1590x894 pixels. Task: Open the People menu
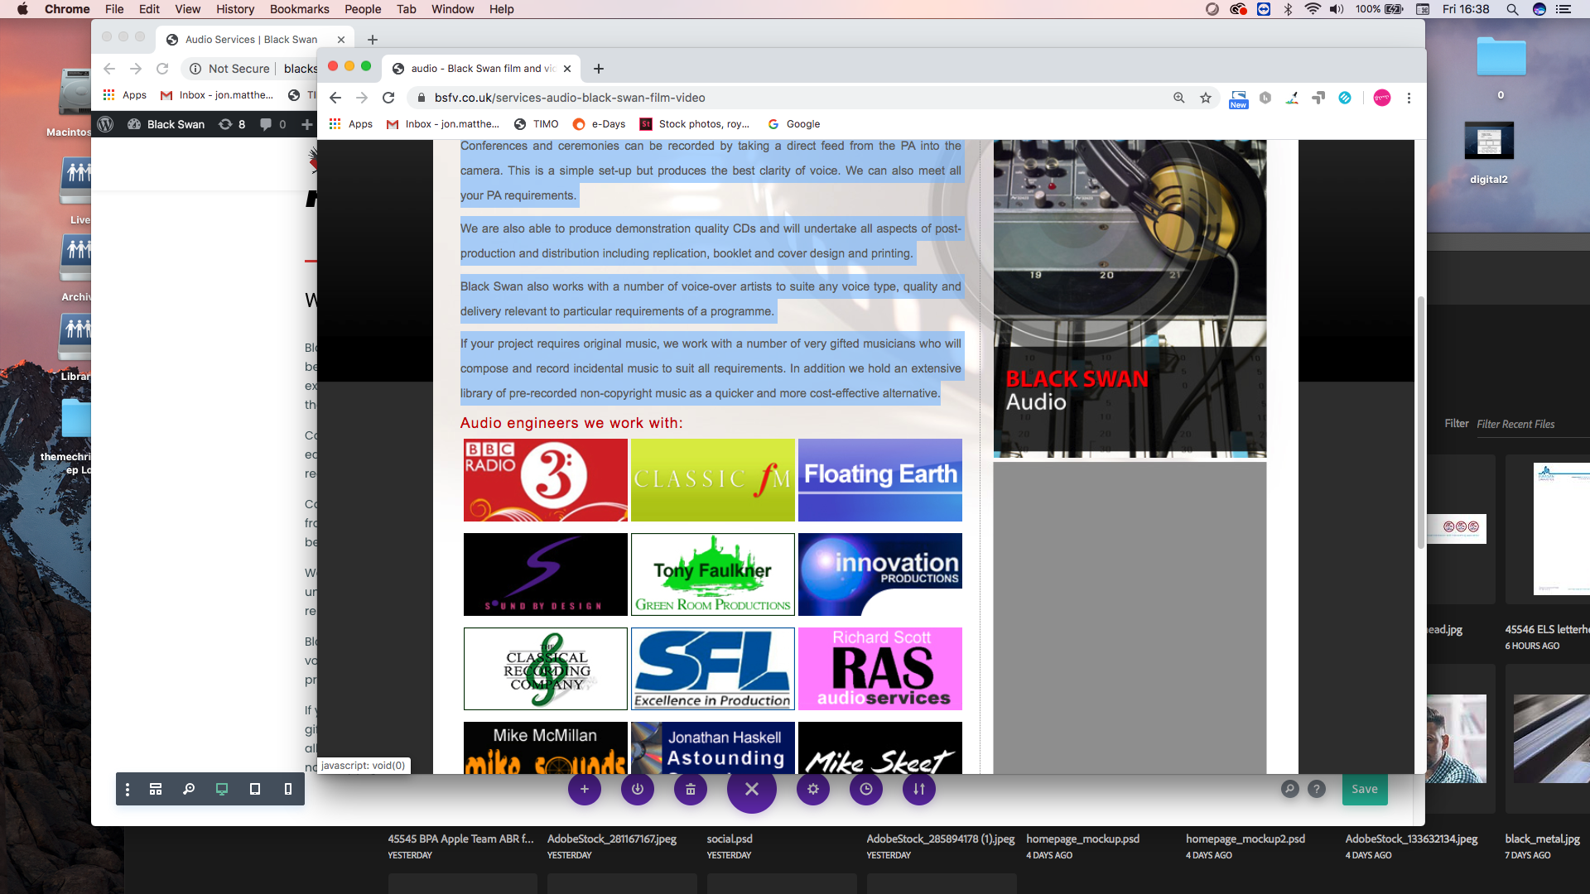363,9
